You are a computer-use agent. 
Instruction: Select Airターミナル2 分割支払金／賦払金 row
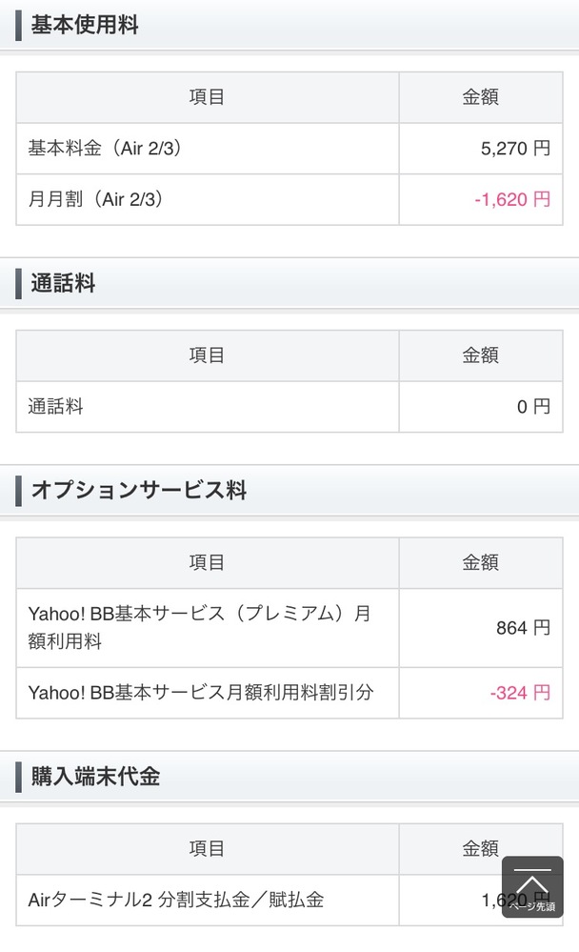pos(176,900)
